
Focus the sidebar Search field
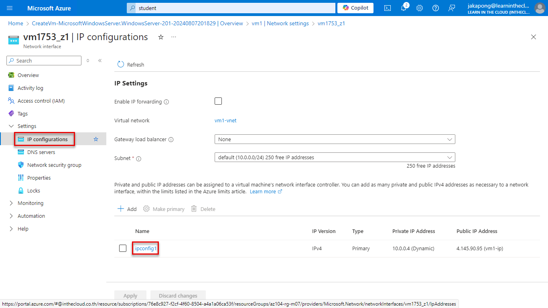44,61
